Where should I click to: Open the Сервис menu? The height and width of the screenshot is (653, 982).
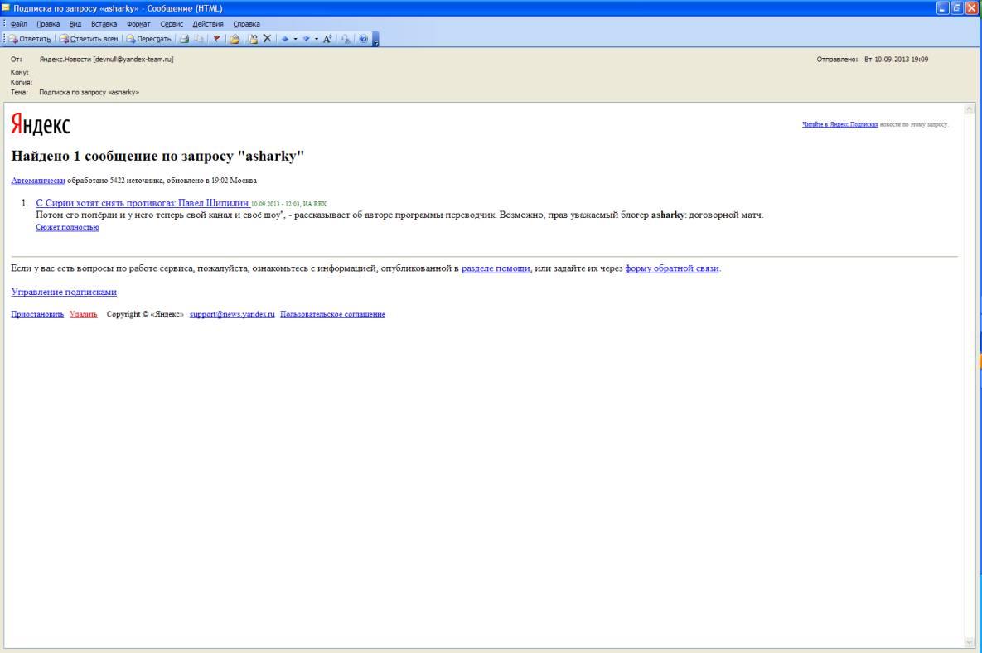click(172, 24)
